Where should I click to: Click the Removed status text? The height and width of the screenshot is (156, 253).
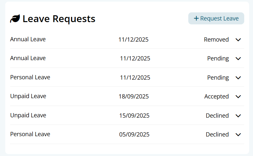[x=216, y=40]
